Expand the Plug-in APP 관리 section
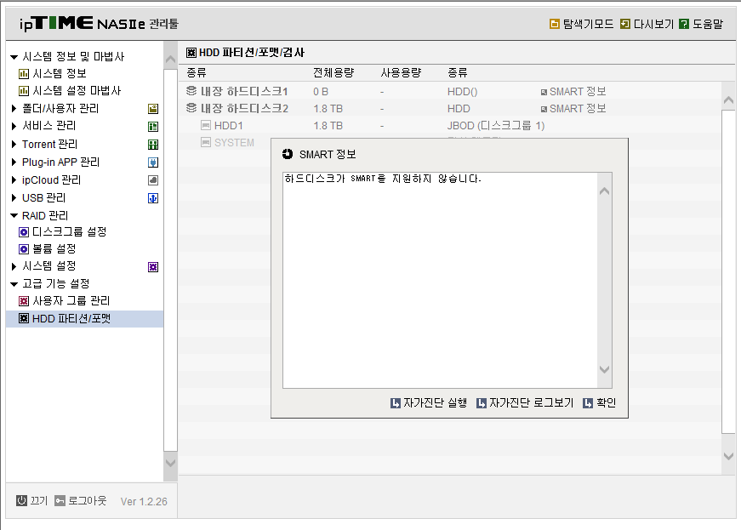This screenshot has width=741, height=530. click(14, 162)
